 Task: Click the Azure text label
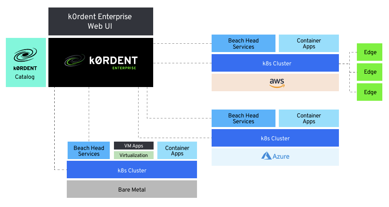click(x=281, y=157)
